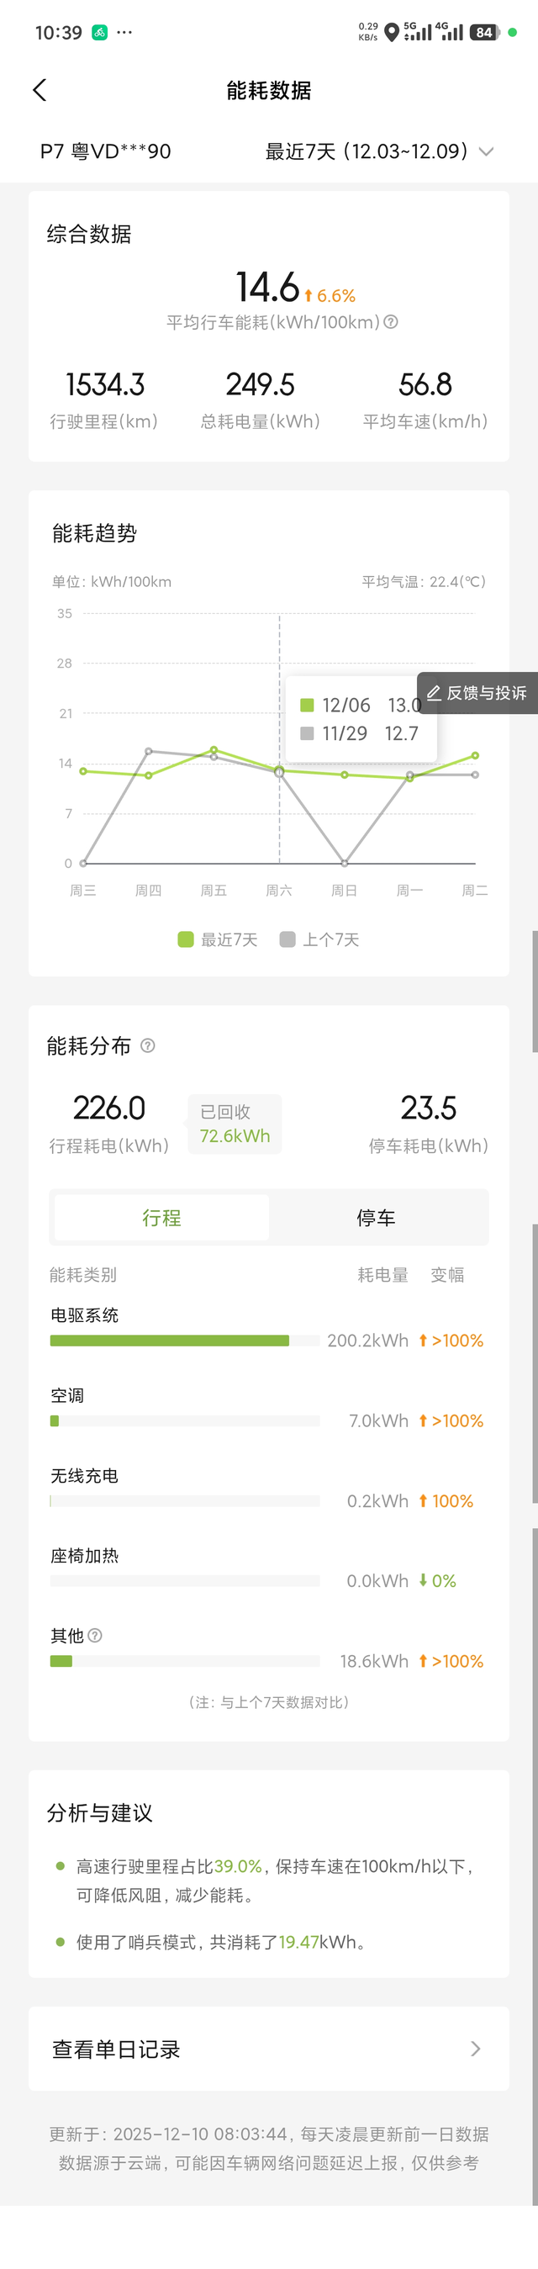This screenshot has width=538, height=2269.
Task: Tap the 电驱系统 green progress bar
Action: (x=169, y=1341)
